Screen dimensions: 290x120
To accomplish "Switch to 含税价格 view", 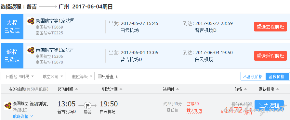I will [277, 77].
